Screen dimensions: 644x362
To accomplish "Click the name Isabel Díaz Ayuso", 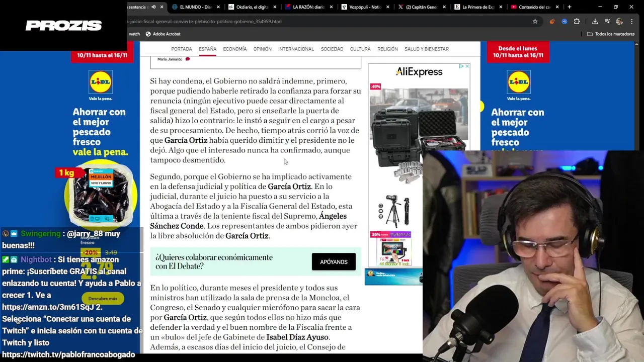I will (297, 337).
